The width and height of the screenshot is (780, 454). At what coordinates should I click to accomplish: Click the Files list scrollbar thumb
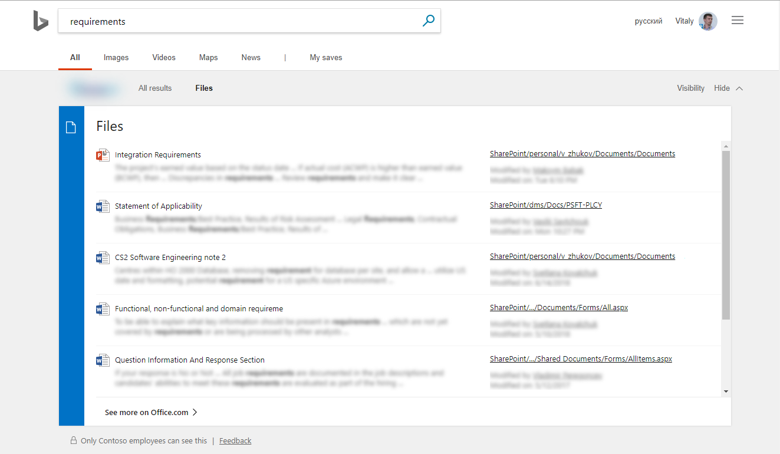point(726,235)
